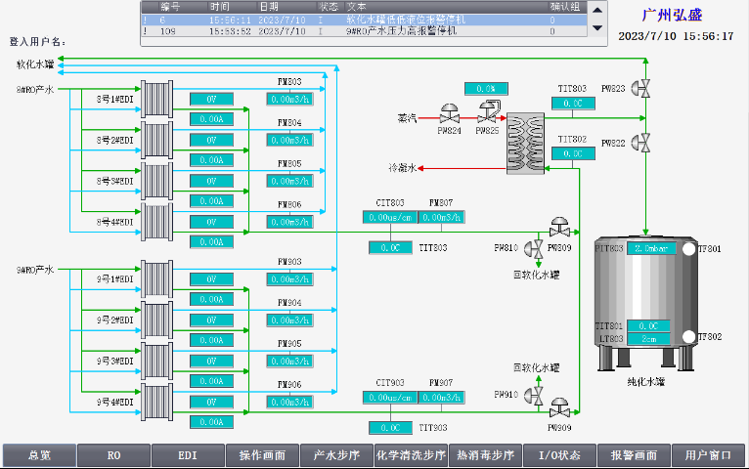The image size is (749, 469).
Task: Click the PW822 valve symbol
Action: pos(644,143)
